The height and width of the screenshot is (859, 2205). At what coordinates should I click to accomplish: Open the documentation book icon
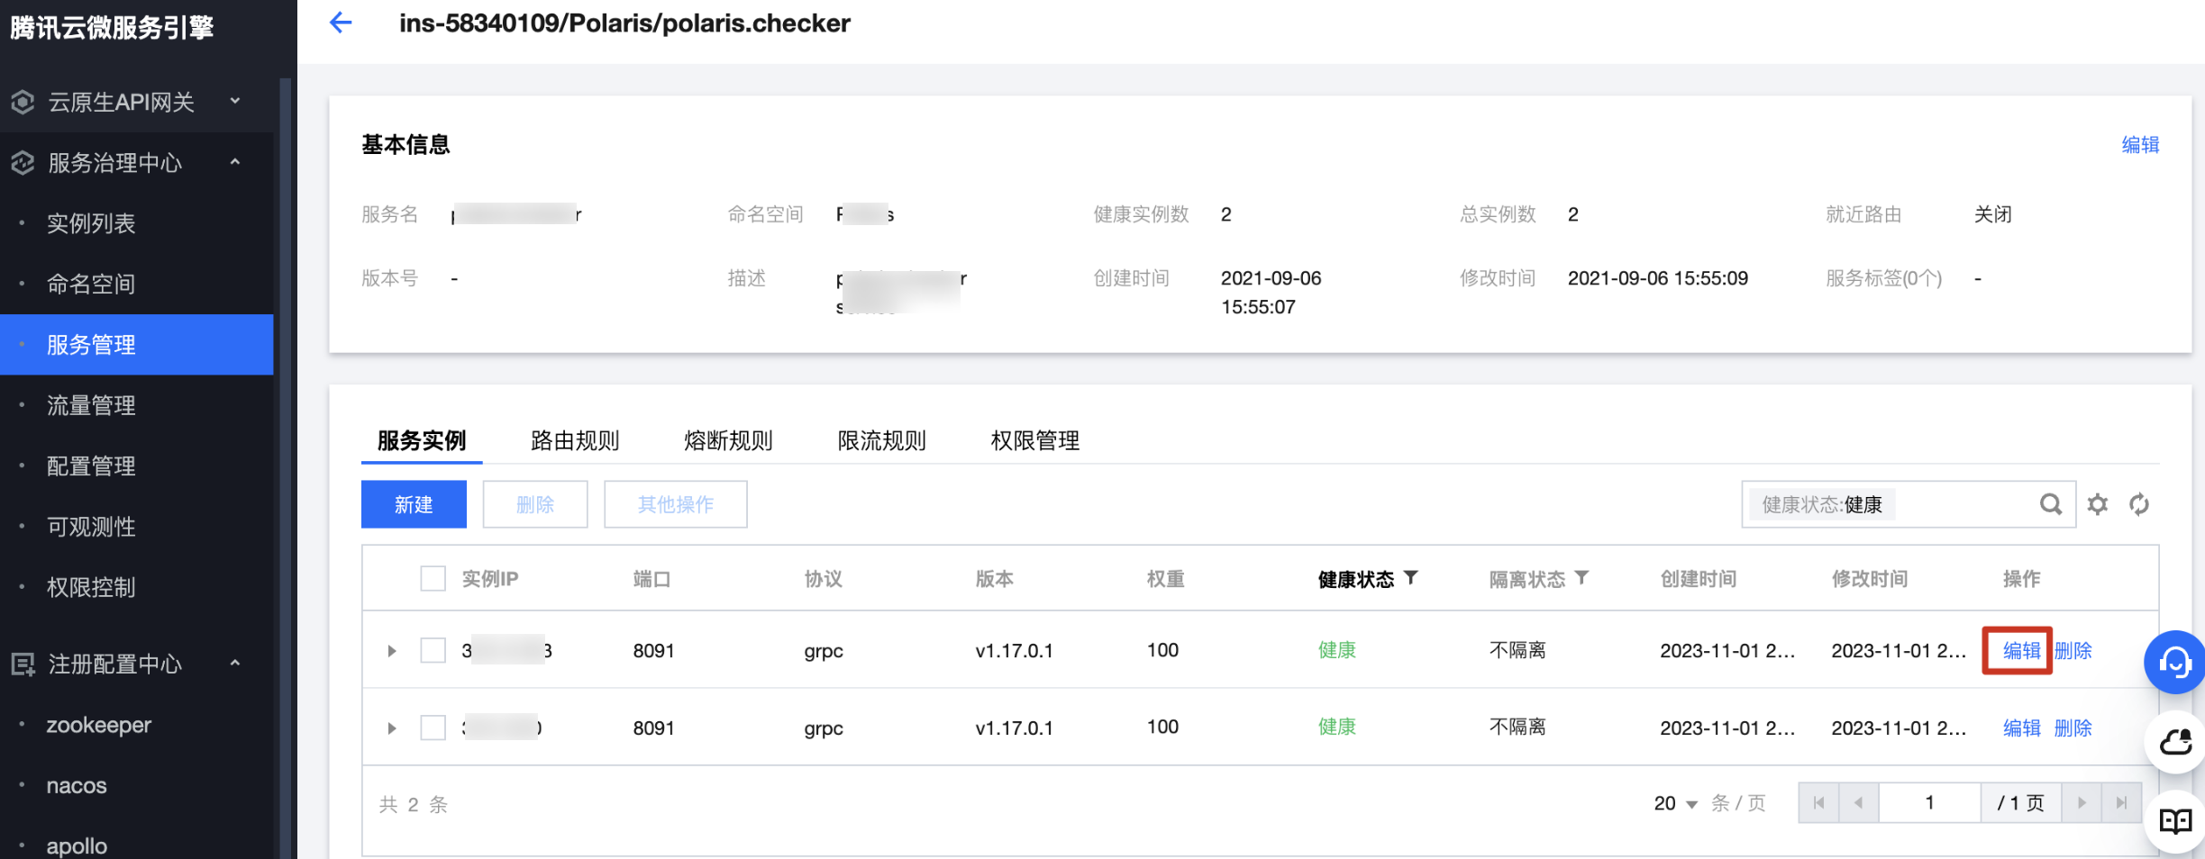click(x=2174, y=821)
